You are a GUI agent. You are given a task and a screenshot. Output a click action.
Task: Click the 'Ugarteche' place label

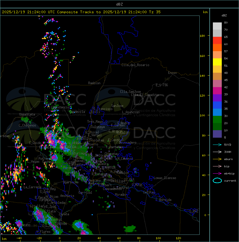tap(71, 182)
